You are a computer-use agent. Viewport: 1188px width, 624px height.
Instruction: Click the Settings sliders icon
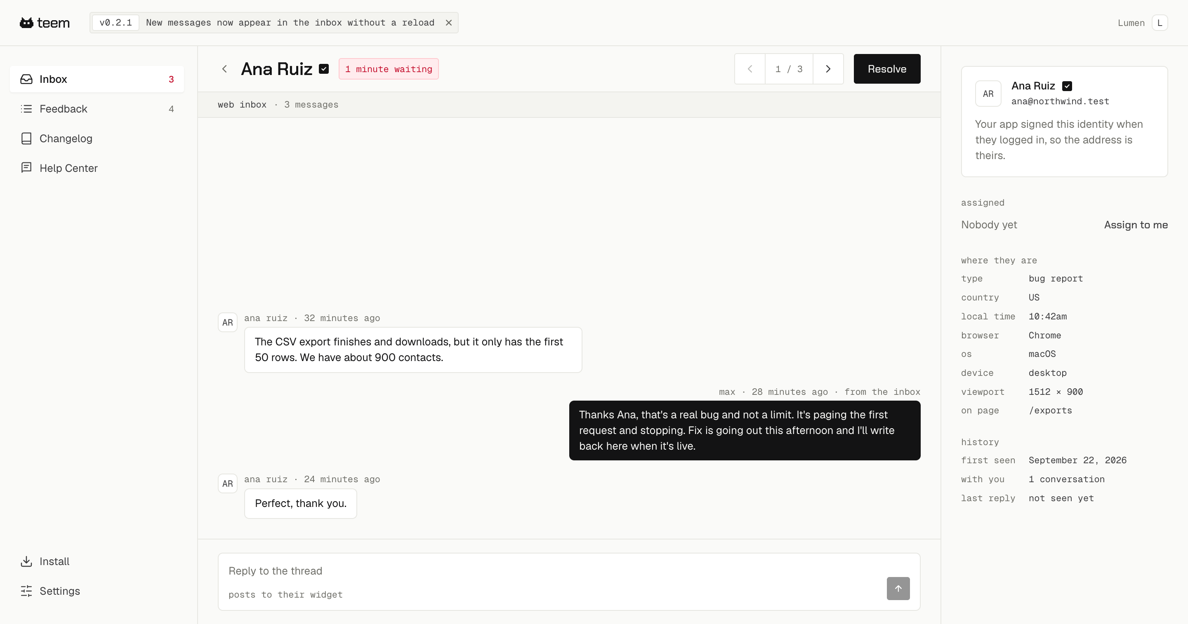click(26, 591)
